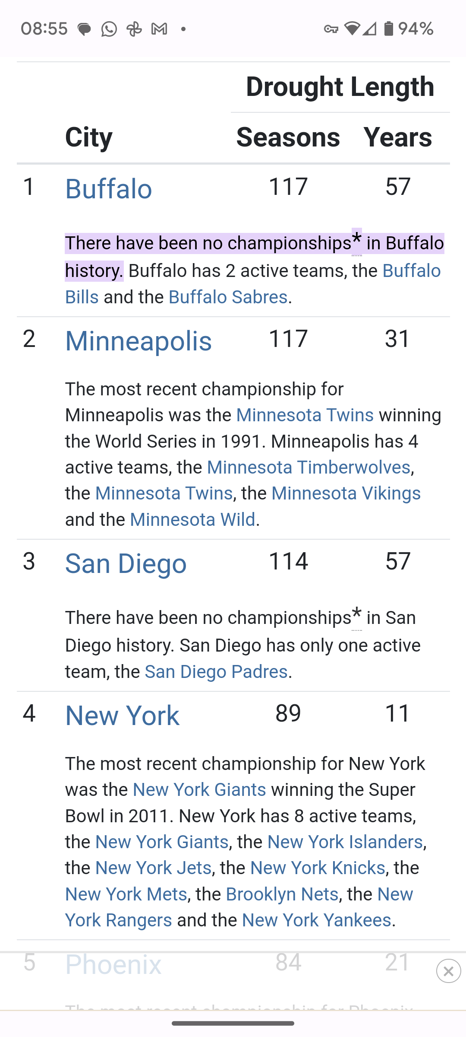Close the bottom ad banner
The image size is (466, 1037).
(x=448, y=971)
